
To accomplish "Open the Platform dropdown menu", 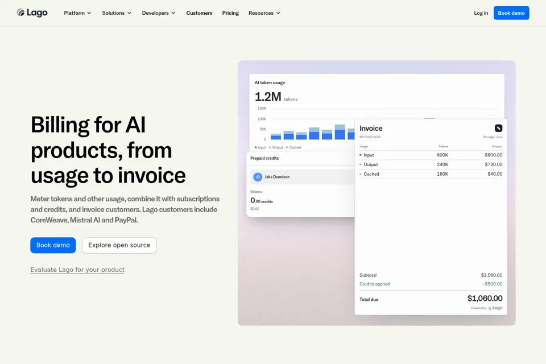I will 77,13.
